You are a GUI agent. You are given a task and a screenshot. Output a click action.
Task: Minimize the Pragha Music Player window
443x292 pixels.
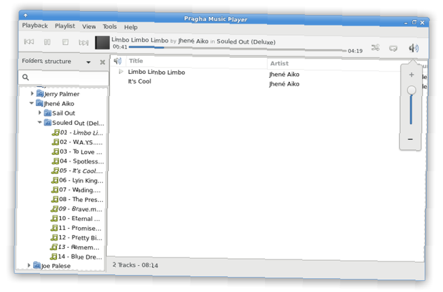(406, 23)
